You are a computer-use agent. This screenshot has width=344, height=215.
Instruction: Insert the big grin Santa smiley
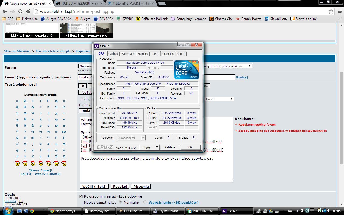(x=48, y=163)
